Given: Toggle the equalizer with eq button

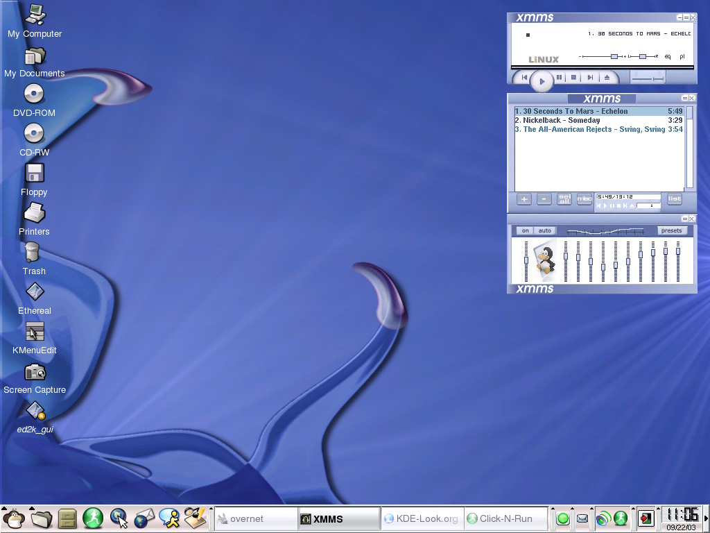Looking at the screenshot, I should coord(668,57).
